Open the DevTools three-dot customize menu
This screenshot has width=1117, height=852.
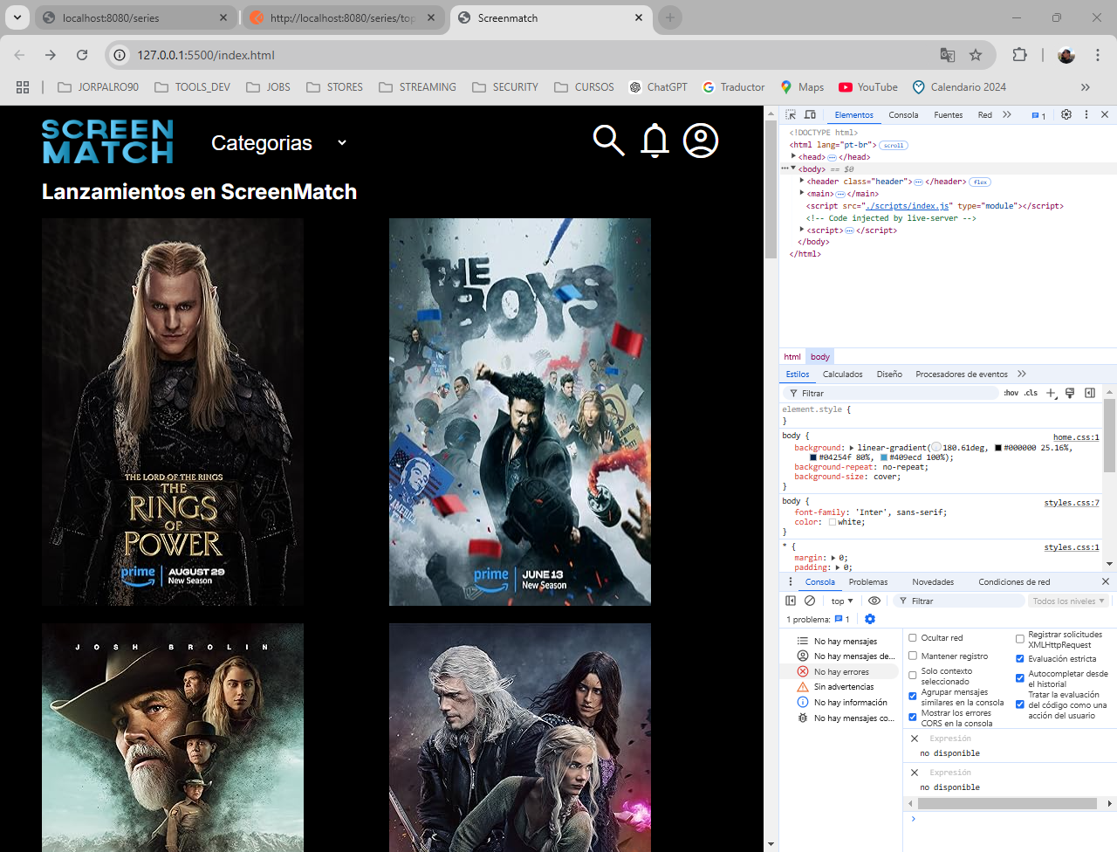[x=1086, y=114]
